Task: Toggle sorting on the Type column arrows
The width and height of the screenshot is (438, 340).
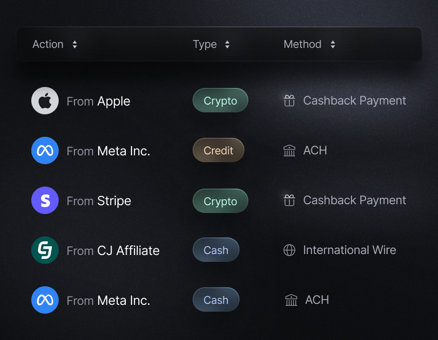Action: pyautogui.click(x=227, y=44)
